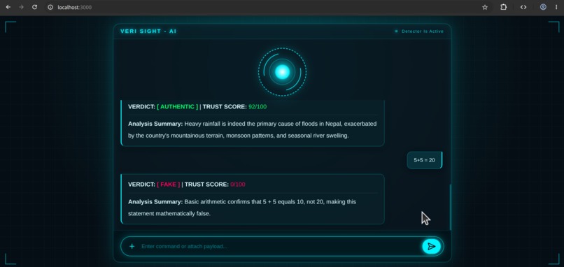This screenshot has height=267, width=564.
Task: Click the plus attach payload icon
Action: tap(132, 246)
